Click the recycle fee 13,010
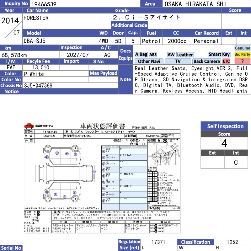 click(41, 67)
